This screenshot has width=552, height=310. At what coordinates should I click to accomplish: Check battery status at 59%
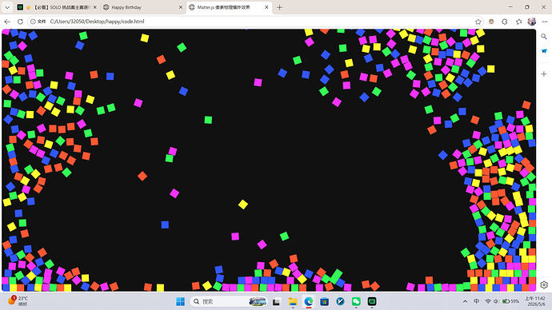[x=511, y=301]
